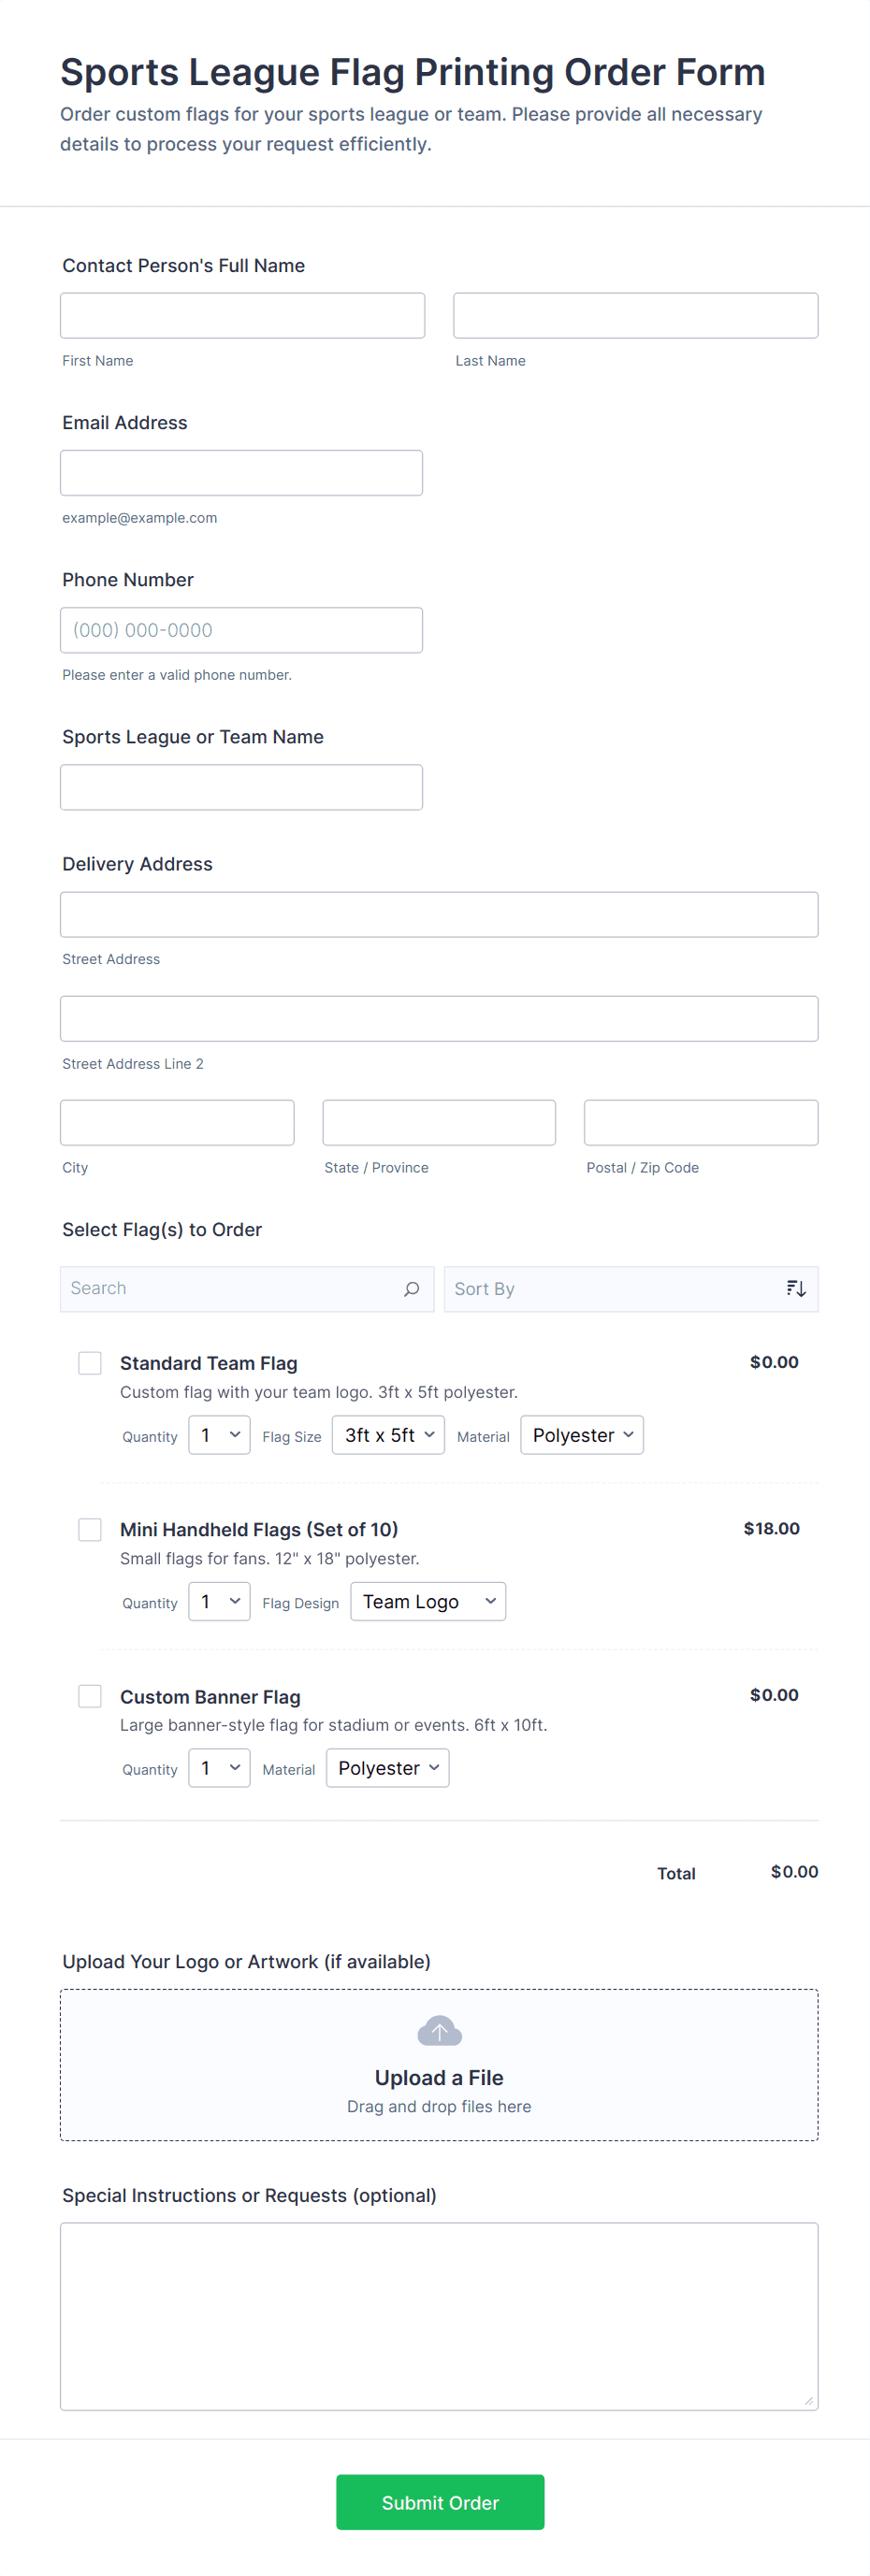870x2576 pixels.
Task: Focus the First Name input field
Action: pyautogui.click(x=243, y=316)
